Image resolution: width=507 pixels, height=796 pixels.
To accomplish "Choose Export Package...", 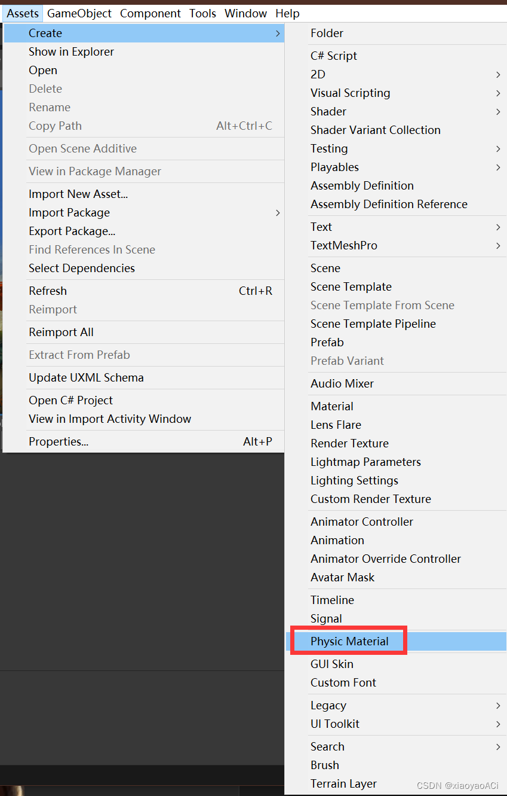I will (144, 231).
